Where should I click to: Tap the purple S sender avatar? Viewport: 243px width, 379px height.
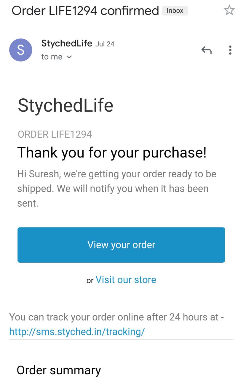click(x=21, y=50)
